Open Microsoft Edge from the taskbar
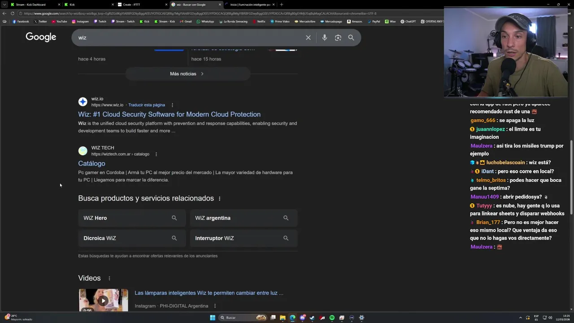 tap(292, 318)
